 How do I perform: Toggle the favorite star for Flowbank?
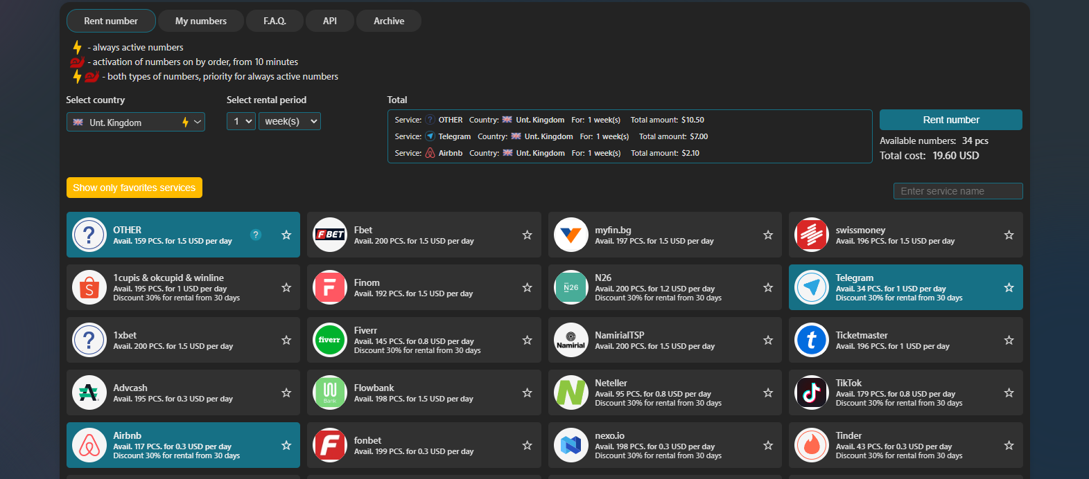point(528,392)
